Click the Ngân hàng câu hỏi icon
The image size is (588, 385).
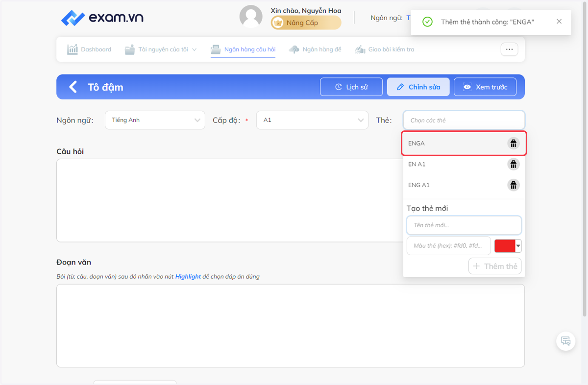coord(216,49)
